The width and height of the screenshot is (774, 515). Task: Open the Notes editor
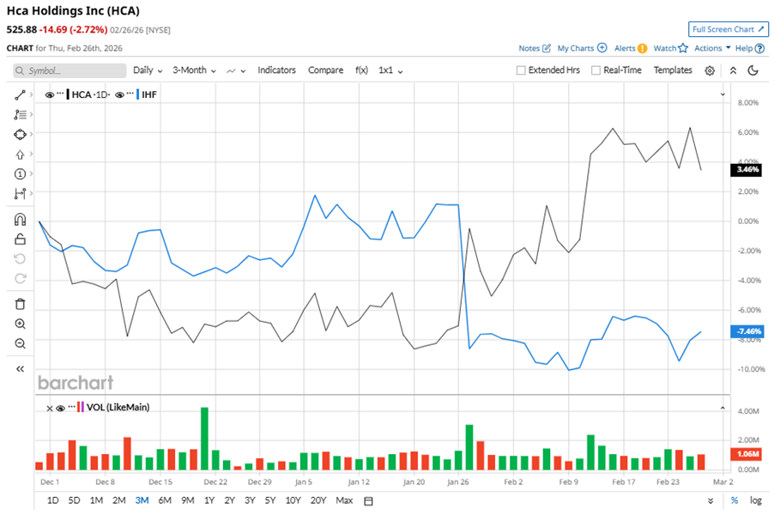click(x=535, y=48)
